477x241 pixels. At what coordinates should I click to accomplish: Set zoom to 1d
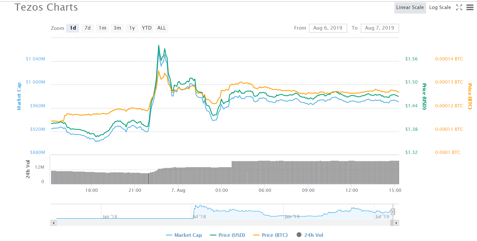coord(73,28)
